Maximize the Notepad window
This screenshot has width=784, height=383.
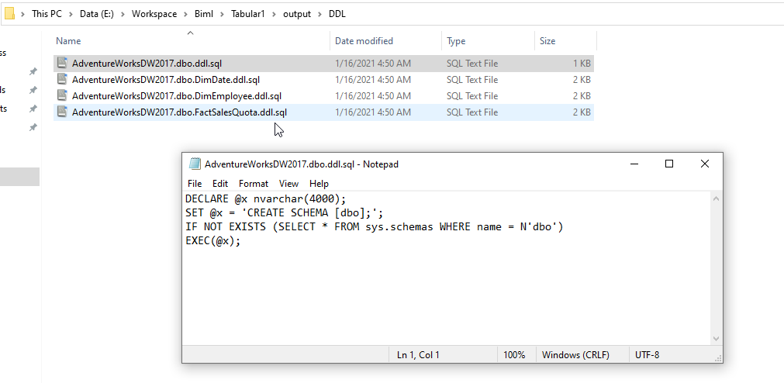tap(668, 164)
